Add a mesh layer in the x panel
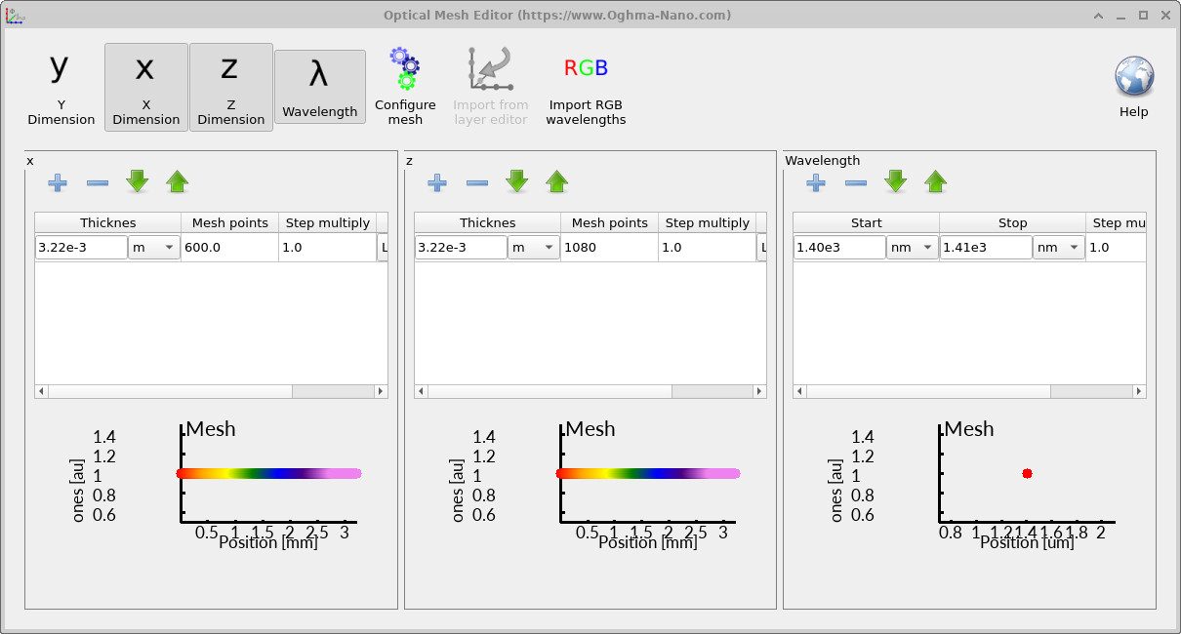 pyautogui.click(x=58, y=182)
